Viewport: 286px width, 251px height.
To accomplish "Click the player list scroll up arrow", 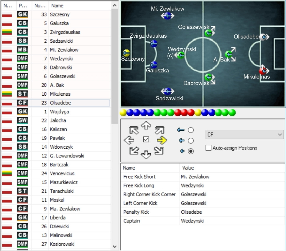I will (115, 5).
